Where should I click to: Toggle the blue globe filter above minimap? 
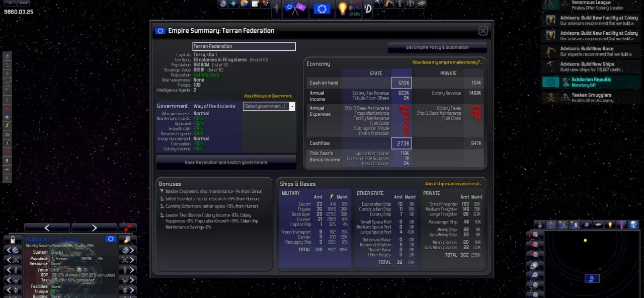tap(633, 225)
